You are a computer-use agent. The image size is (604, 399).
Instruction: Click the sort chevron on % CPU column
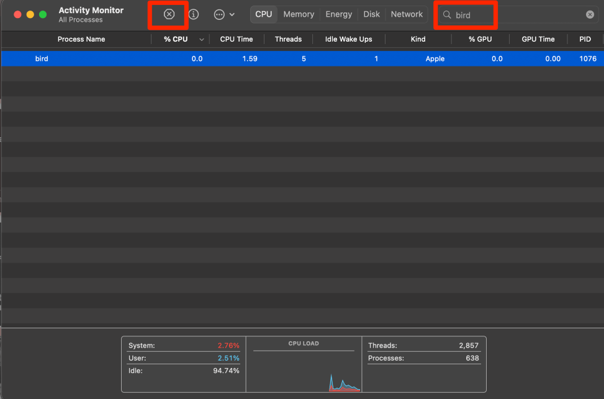tap(201, 38)
